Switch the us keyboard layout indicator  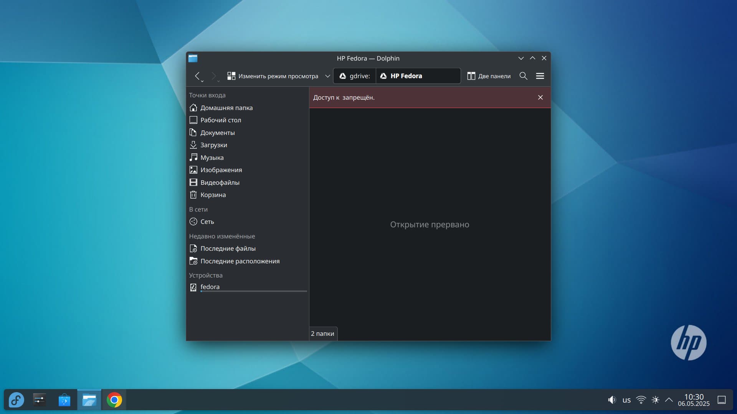click(626, 400)
